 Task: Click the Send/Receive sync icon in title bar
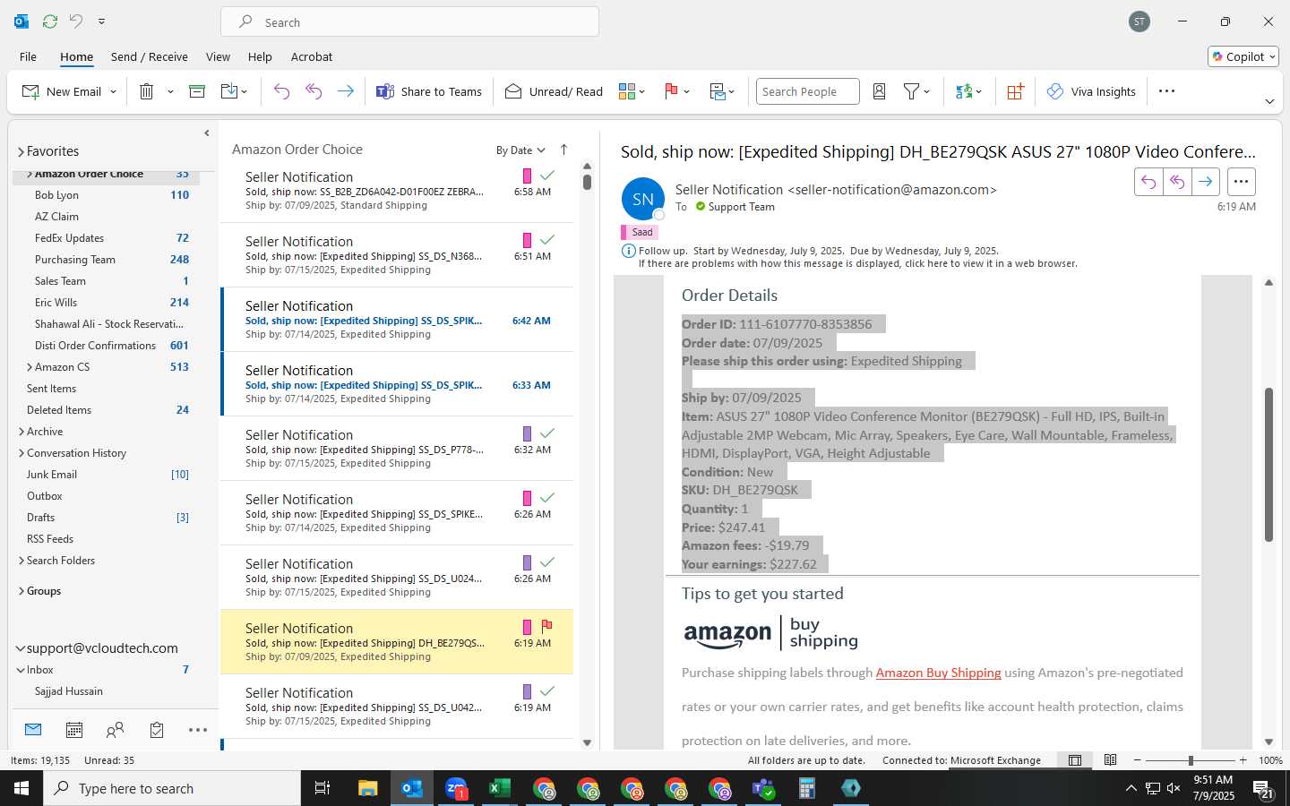(50, 21)
